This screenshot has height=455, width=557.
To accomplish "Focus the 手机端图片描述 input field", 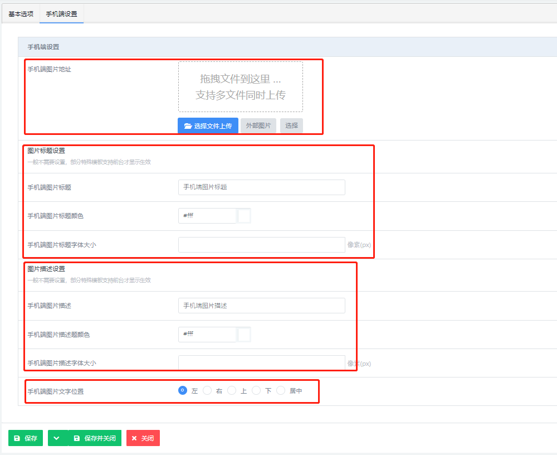I will (261, 306).
